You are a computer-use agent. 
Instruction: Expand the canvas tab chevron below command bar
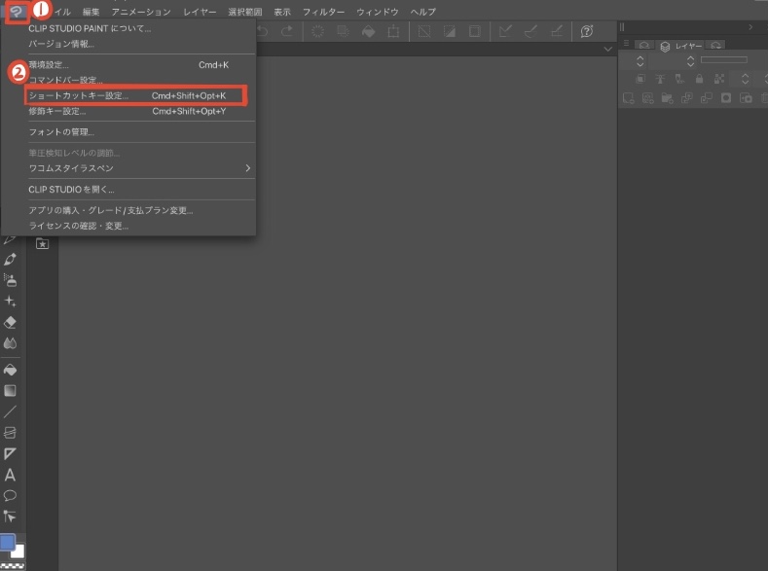click(x=607, y=49)
